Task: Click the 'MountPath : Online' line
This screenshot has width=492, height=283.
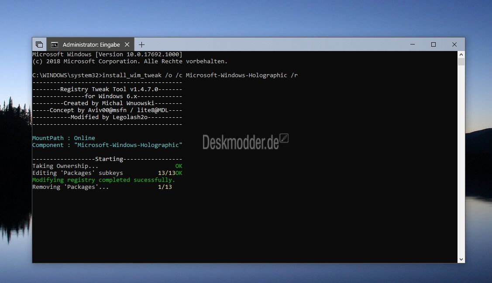Action: (x=64, y=138)
